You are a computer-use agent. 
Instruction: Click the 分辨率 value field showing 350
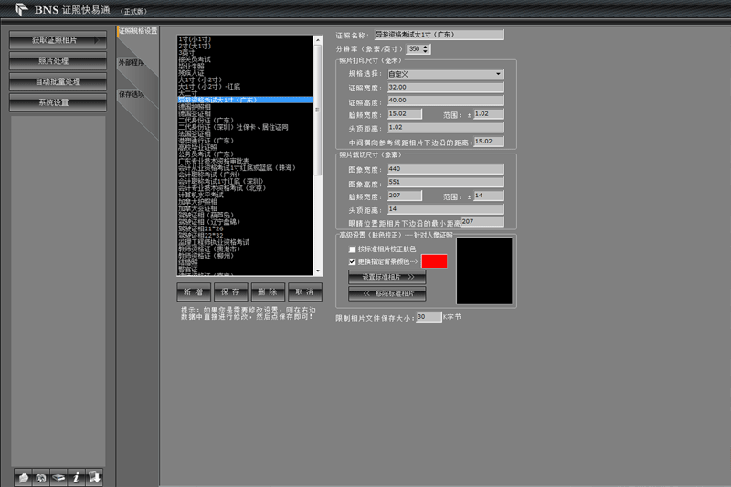[x=414, y=49]
